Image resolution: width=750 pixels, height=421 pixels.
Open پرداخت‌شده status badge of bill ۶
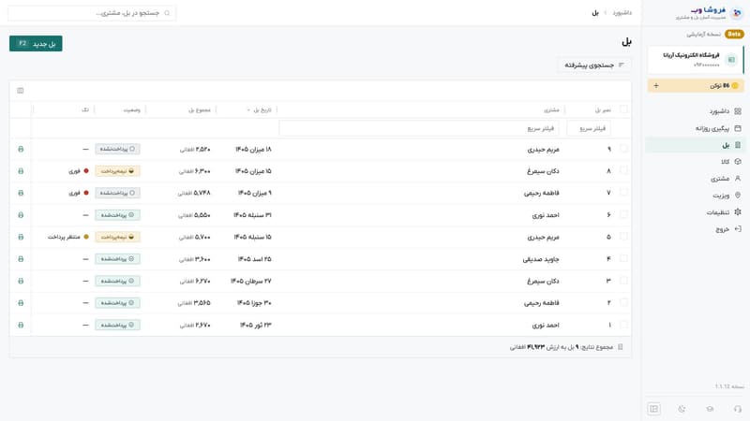click(x=117, y=215)
